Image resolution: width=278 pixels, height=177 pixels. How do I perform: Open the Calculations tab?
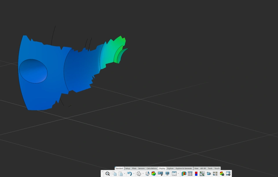[151, 168]
